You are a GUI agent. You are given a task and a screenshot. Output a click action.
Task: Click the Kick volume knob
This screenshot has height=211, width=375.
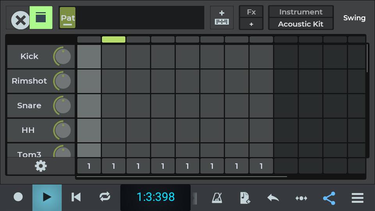62,56
